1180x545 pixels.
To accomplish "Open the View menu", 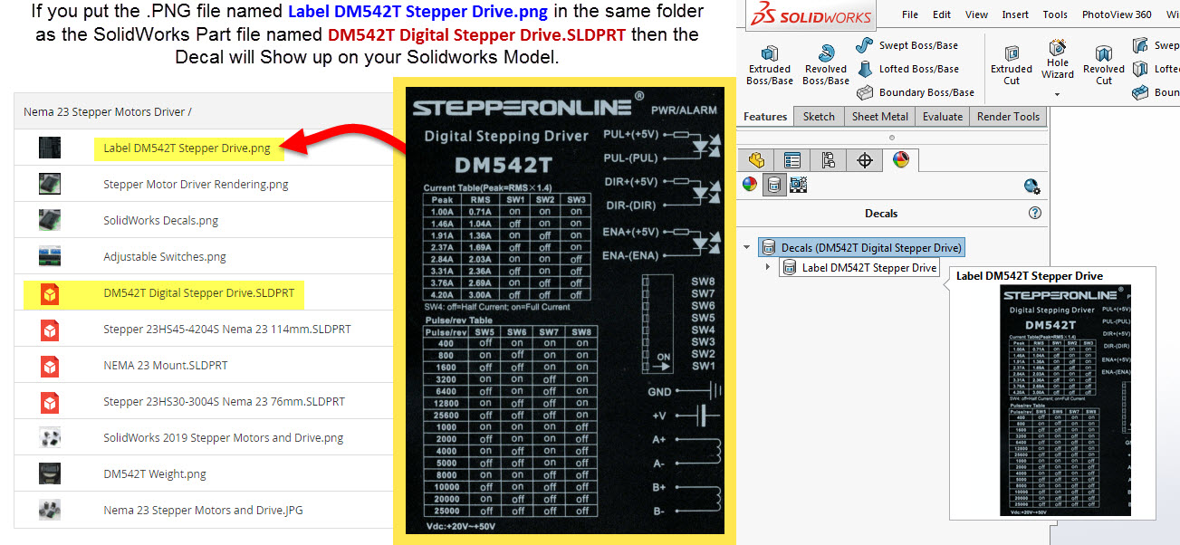I will point(976,14).
